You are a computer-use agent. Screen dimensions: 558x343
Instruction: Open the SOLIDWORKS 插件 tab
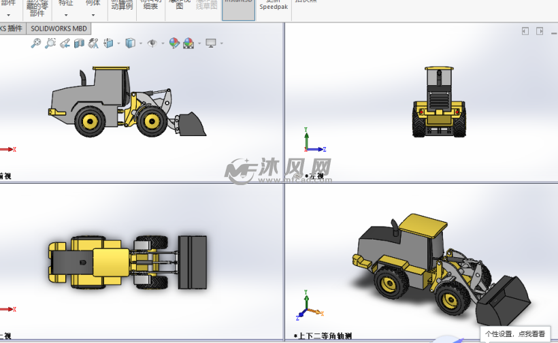click(x=12, y=29)
